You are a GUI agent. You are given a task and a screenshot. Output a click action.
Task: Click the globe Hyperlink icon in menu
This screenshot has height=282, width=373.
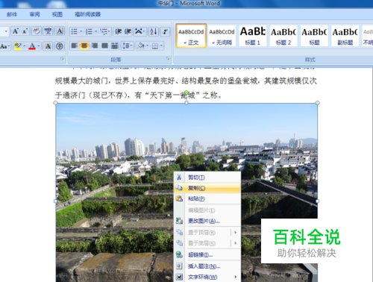[x=179, y=254]
